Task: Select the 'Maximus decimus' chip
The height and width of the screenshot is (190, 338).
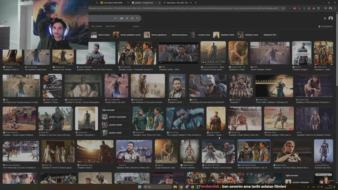Action: pos(180,35)
